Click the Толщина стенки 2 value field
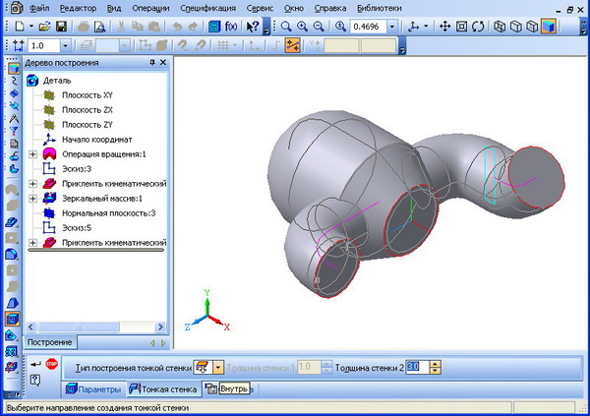590x416 pixels. coord(416,367)
